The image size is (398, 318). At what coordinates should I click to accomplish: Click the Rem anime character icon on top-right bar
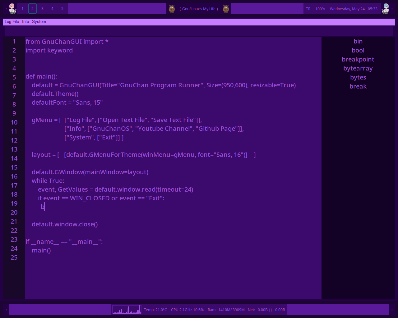point(386,8)
